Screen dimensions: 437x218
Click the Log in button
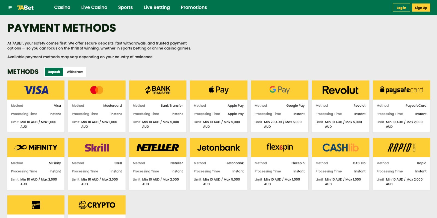(x=401, y=8)
